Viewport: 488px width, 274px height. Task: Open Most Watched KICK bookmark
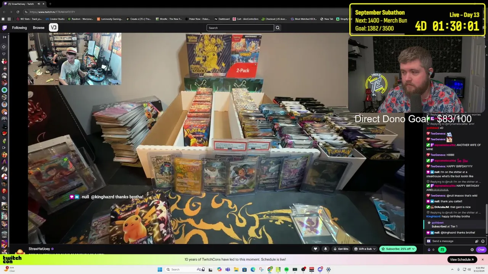303,19
